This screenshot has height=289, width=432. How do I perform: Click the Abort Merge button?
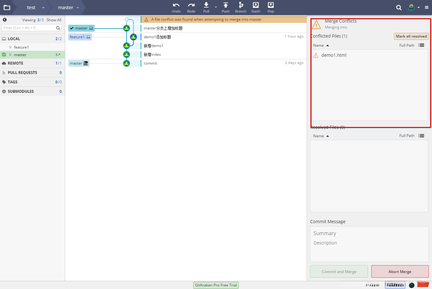click(400, 271)
